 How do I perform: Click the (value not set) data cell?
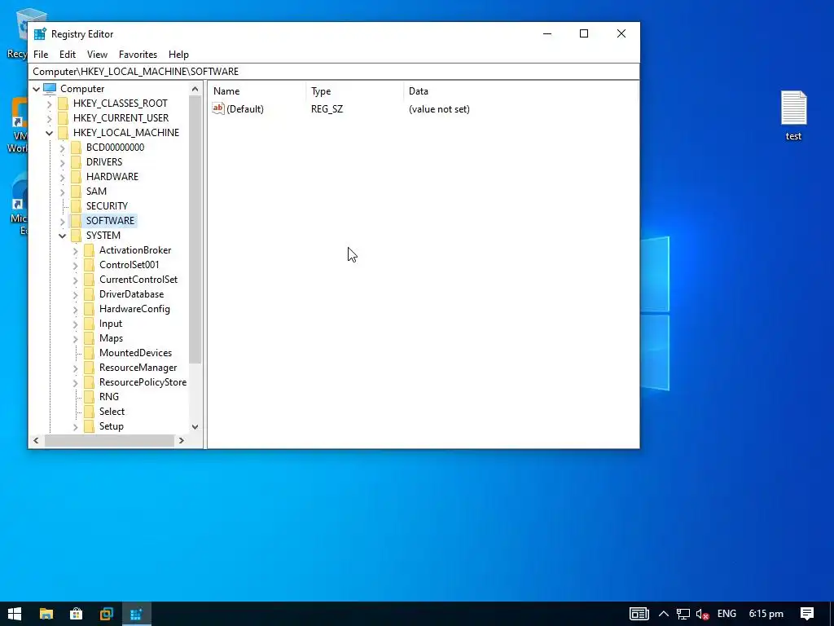[x=439, y=109]
